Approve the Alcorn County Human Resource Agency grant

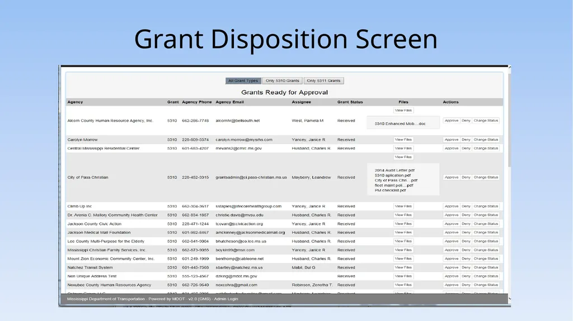point(452,121)
